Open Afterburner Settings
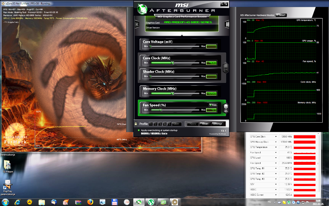 (x=218, y=124)
